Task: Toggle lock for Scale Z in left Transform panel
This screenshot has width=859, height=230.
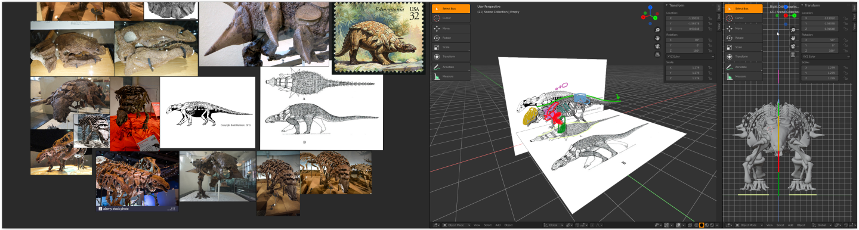Action: click(710, 78)
